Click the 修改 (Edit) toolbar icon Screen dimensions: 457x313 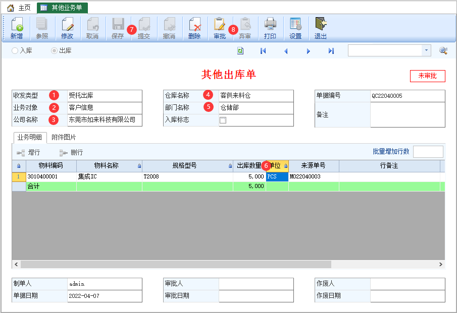67,28
